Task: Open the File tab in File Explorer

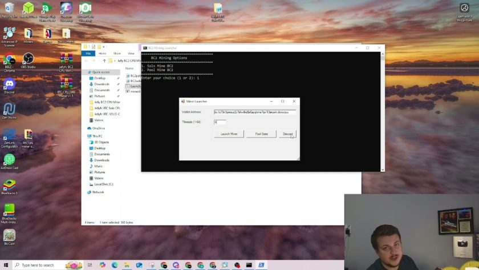Action: tap(88, 53)
